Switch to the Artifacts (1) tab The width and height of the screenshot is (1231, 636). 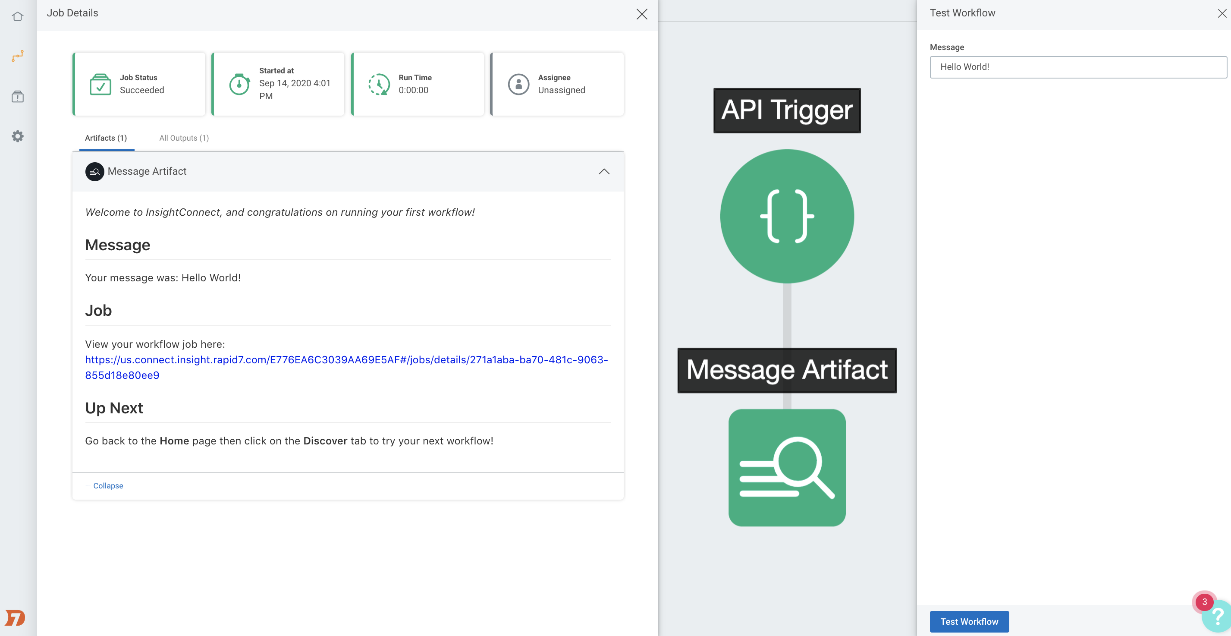[x=106, y=138]
